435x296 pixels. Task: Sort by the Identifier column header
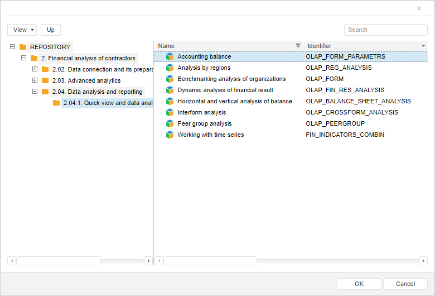361,46
